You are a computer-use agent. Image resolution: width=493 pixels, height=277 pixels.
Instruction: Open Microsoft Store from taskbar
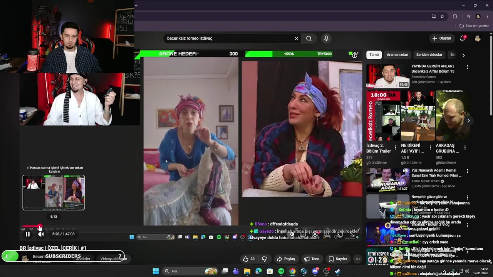coord(270,271)
